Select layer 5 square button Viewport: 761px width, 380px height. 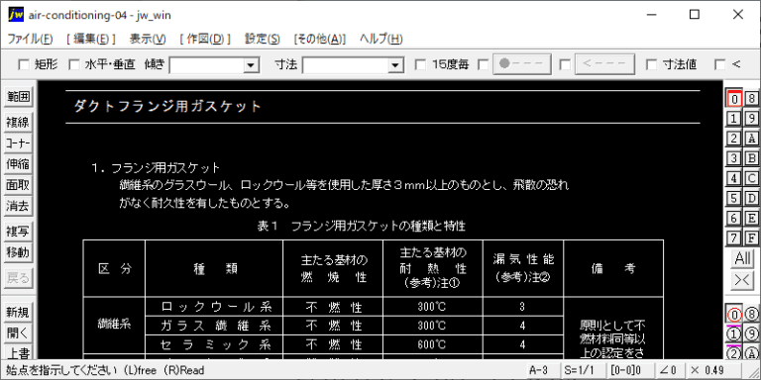tap(734, 198)
